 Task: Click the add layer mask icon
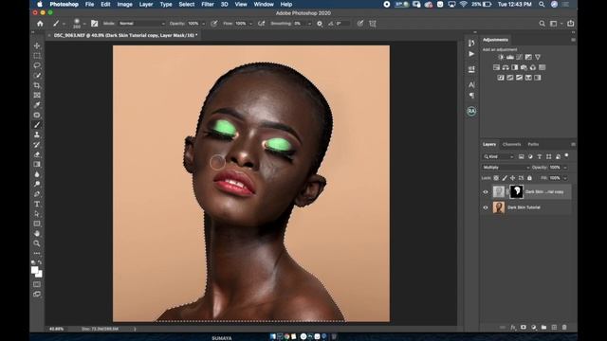(524, 327)
